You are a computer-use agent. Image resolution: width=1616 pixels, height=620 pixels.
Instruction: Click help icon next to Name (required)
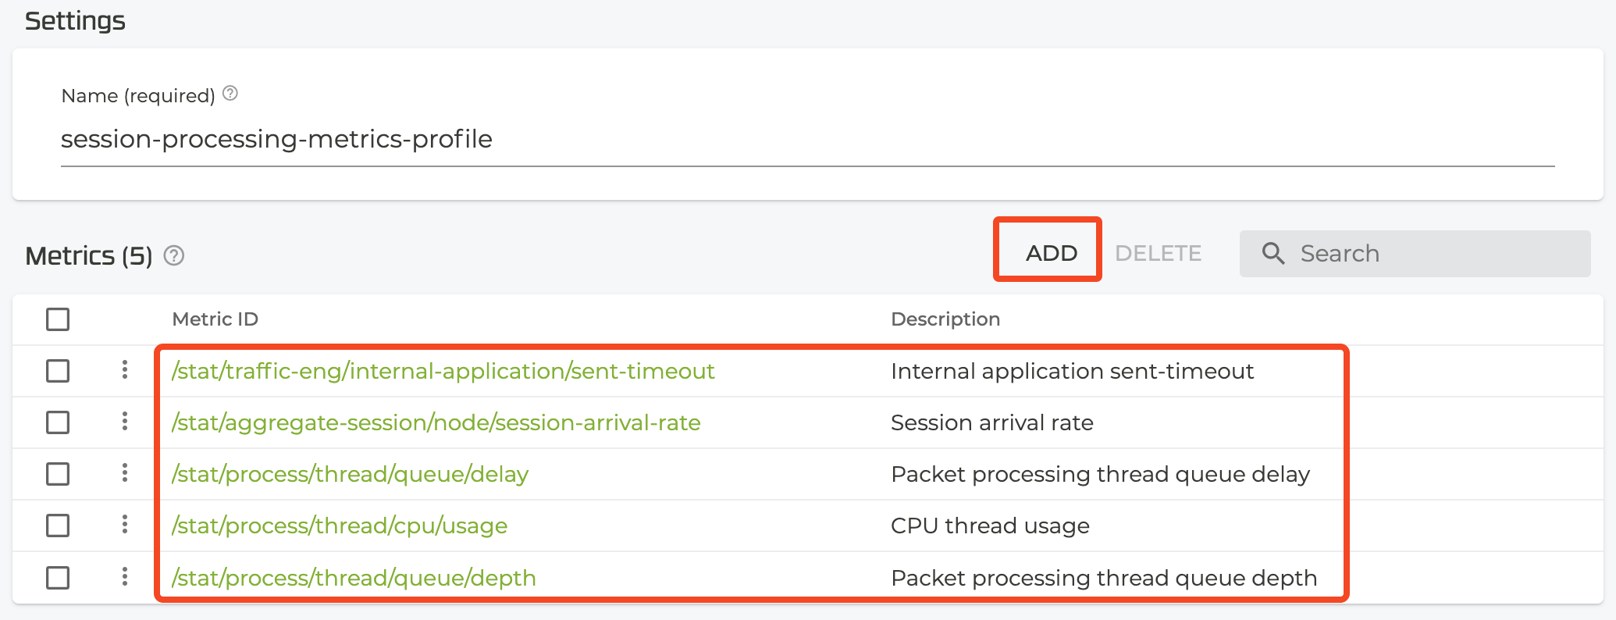[230, 94]
